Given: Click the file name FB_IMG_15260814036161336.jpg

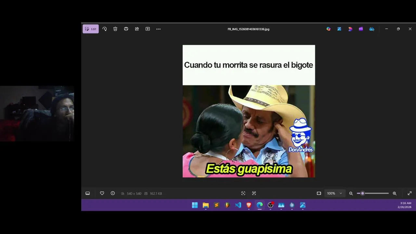Looking at the screenshot, I should click(249, 29).
